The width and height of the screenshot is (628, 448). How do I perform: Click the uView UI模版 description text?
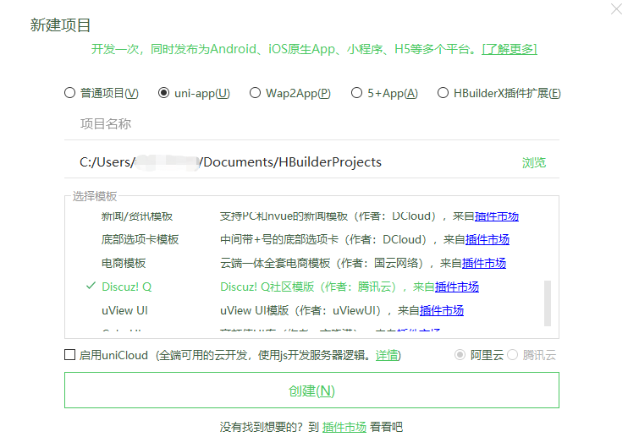click(254, 310)
